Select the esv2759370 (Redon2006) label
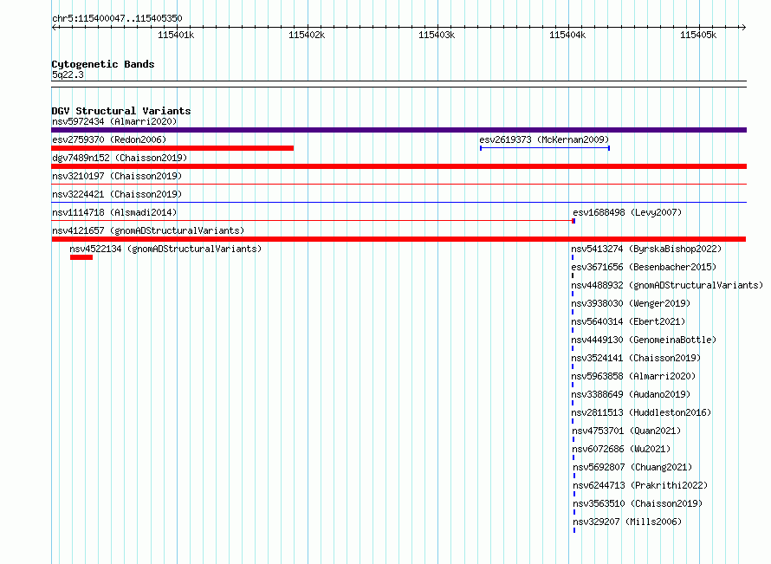Viewport: 771px width, 564px height. pos(109,139)
